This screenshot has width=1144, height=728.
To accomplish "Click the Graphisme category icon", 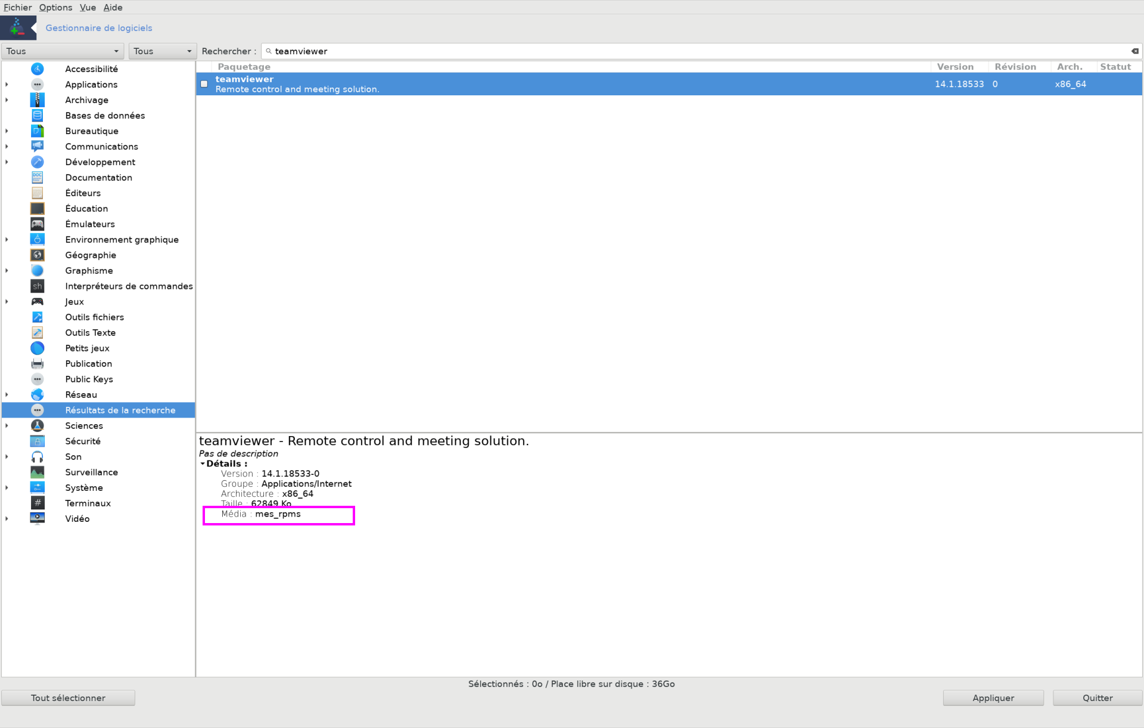I will click(38, 270).
